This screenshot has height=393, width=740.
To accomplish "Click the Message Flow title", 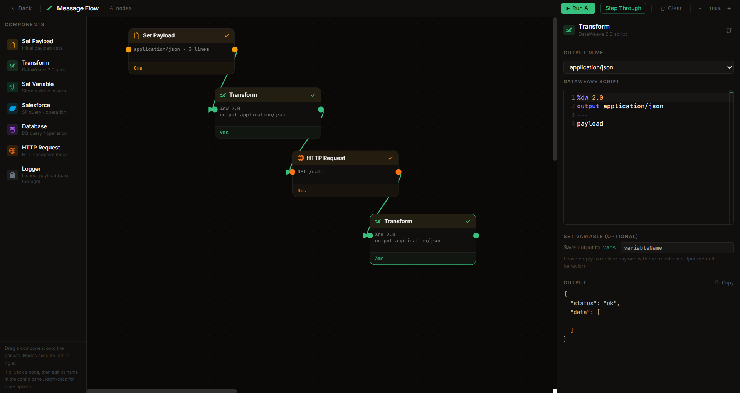I will (78, 8).
